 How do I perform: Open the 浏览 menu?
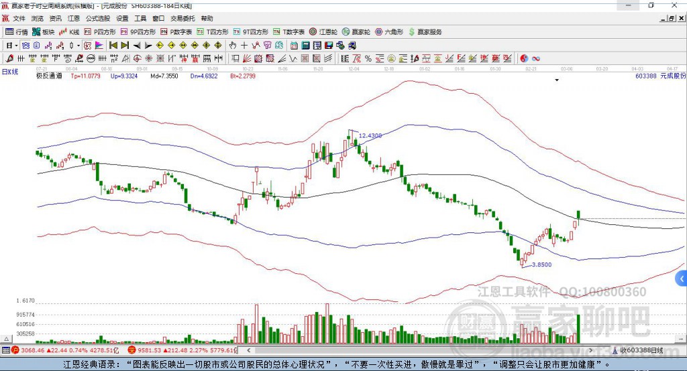tap(38, 18)
